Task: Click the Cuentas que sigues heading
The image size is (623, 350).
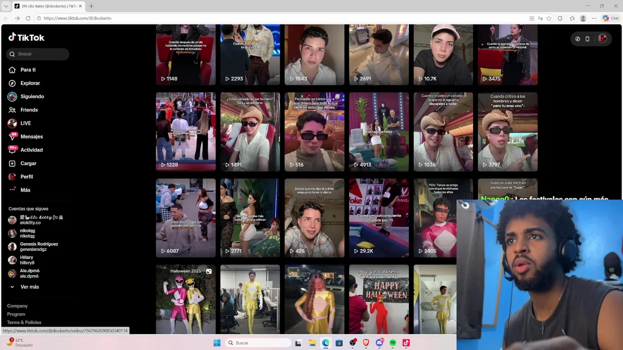Action: (x=28, y=209)
